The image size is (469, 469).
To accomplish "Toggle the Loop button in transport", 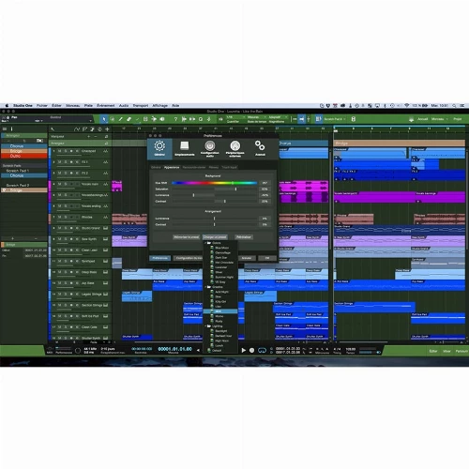I will [262, 350].
